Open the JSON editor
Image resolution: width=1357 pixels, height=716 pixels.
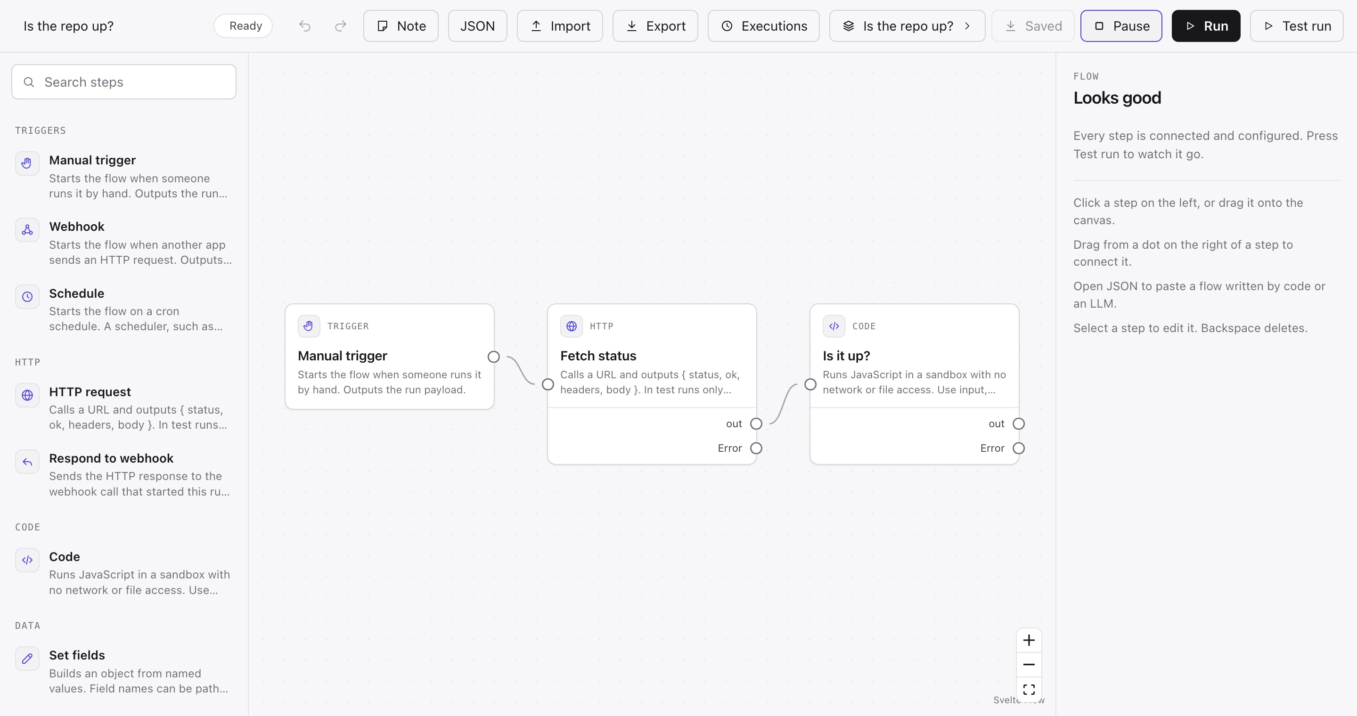[477, 26]
